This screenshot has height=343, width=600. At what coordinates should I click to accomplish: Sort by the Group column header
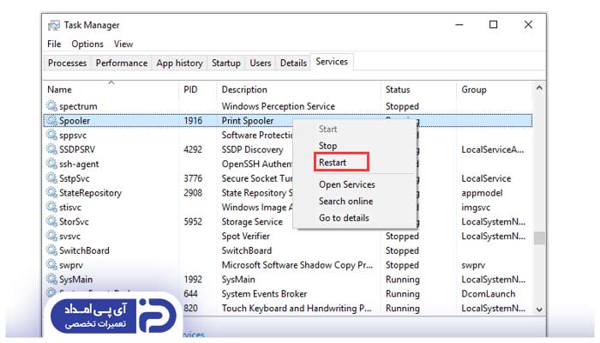pos(474,89)
